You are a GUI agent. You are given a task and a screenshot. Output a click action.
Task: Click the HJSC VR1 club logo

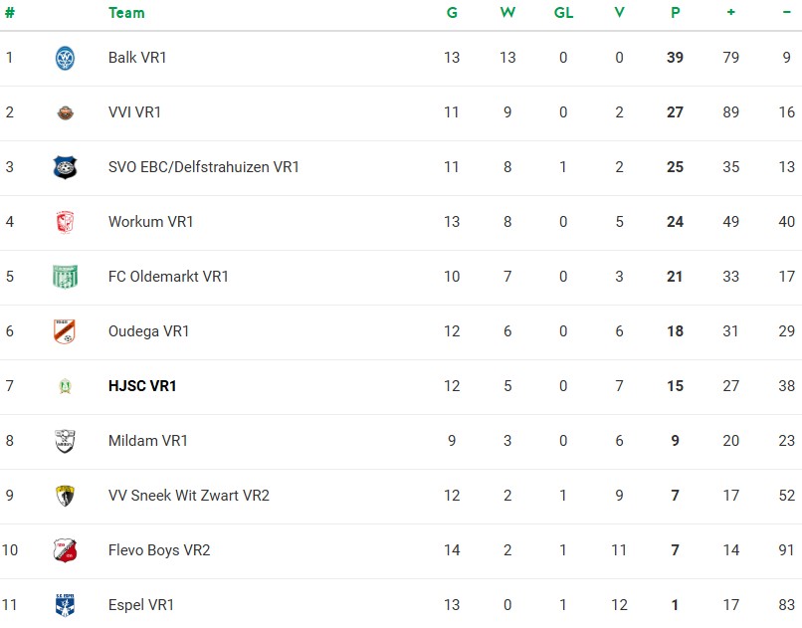[65, 386]
